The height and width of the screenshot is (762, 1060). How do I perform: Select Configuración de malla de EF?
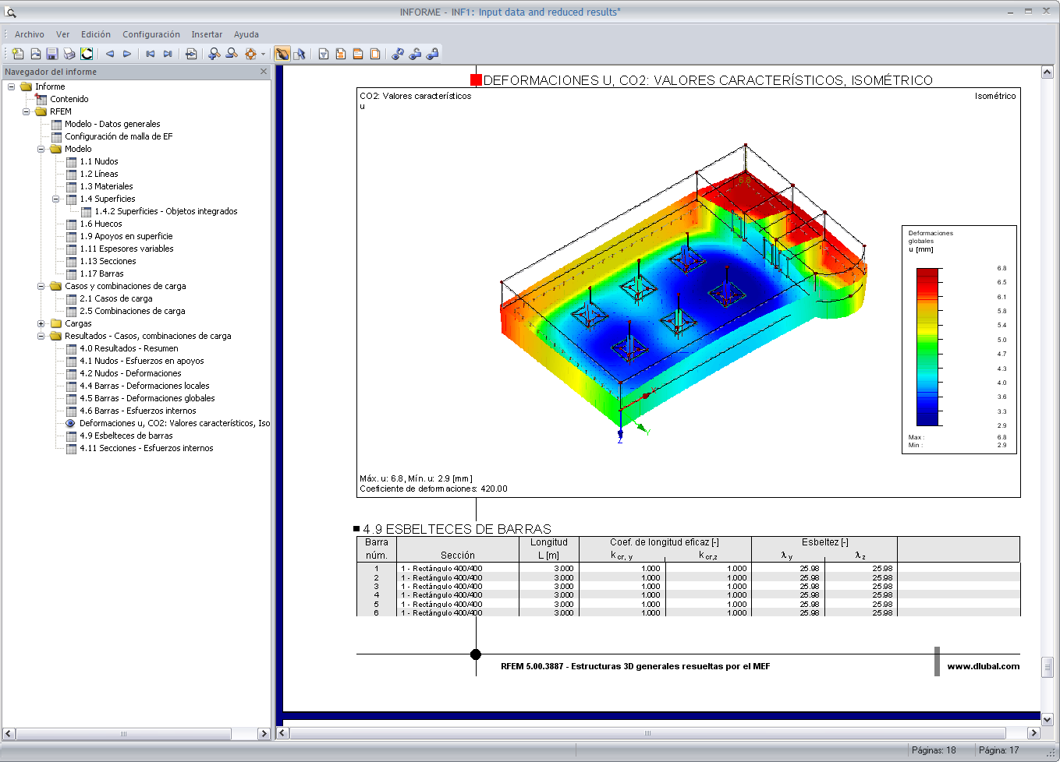coord(119,136)
